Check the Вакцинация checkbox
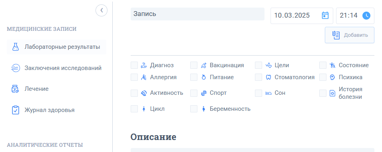 194,65
